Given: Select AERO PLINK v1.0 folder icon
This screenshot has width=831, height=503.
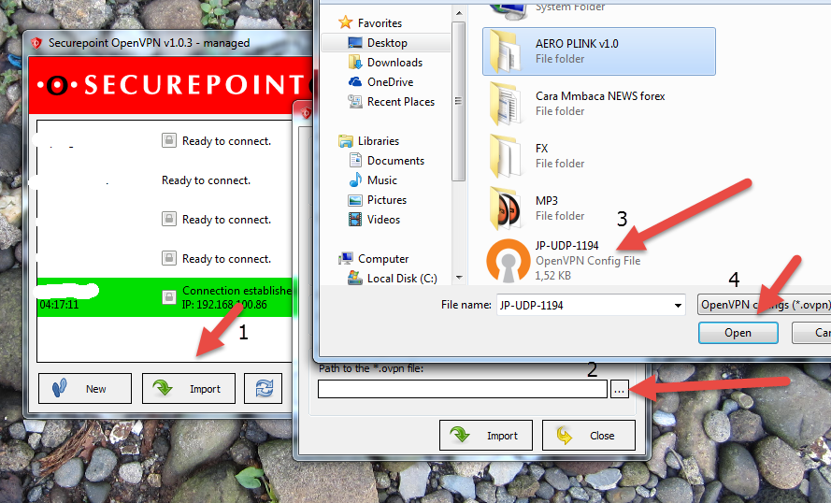Looking at the screenshot, I should coord(506,51).
